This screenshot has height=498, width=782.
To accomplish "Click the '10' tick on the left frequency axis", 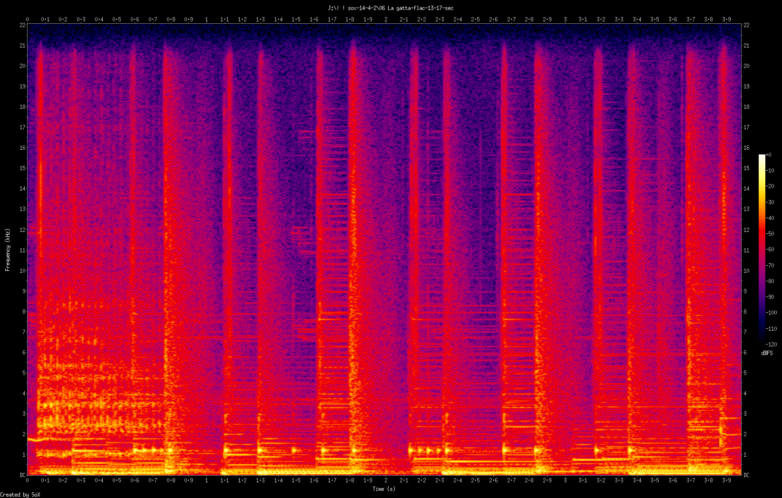I will (x=22, y=271).
